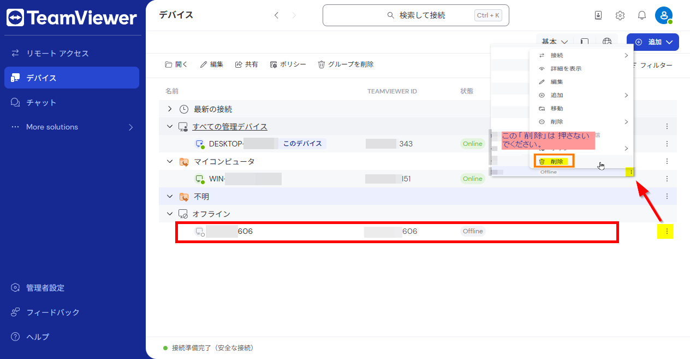
Task: Open the notifications bell
Action: (642, 15)
